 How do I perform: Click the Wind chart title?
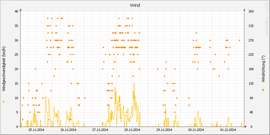[135, 5]
